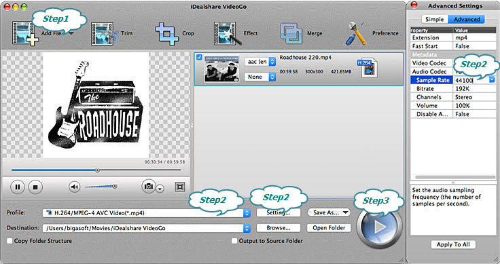This screenshot has height=264, width=500.
Task: Mute the preview audio
Action: [x=75, y=187]
